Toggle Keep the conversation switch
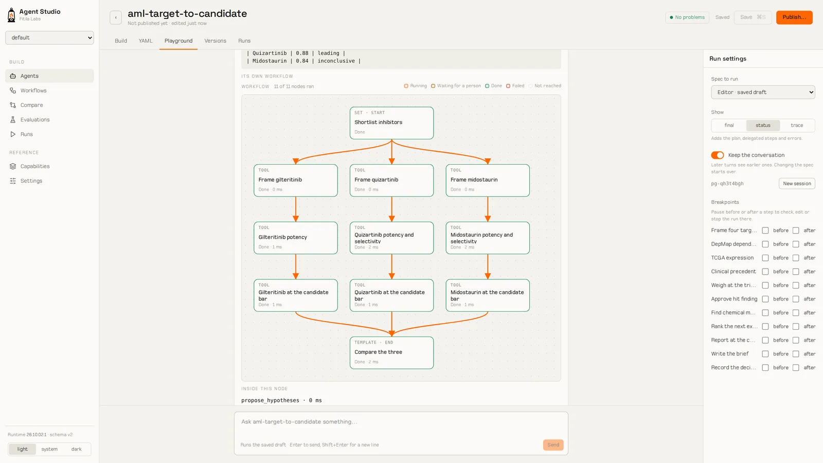The width and height of the screenshot is (823, 463). pos(718,155)
